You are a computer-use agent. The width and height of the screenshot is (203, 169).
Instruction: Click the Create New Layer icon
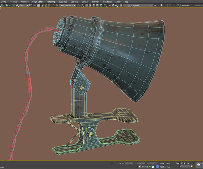155,5
